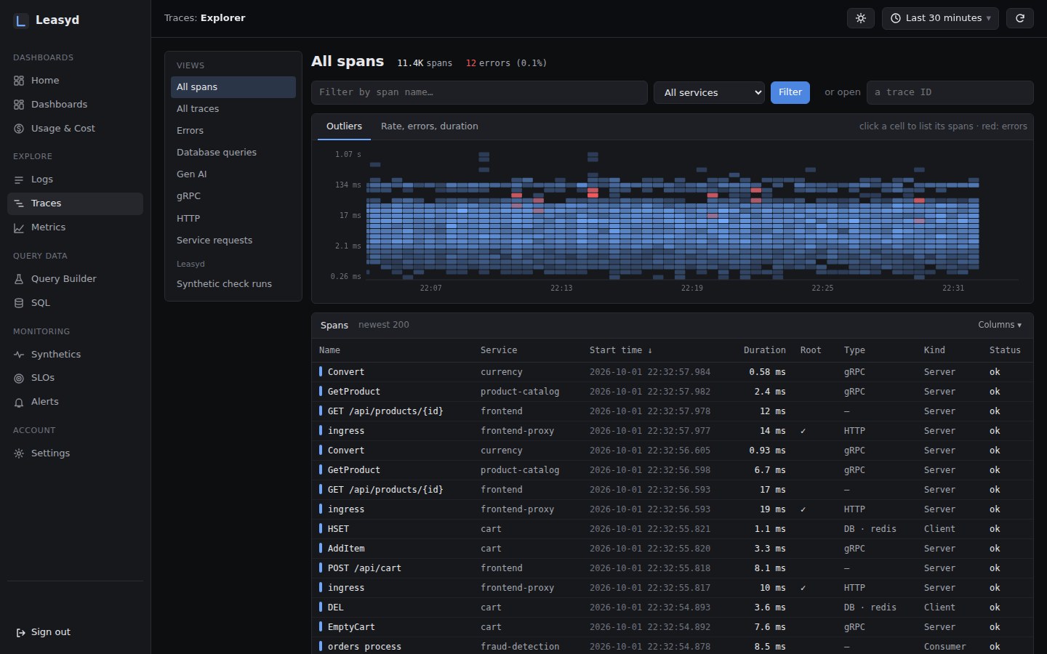This screenshot has height=654, width=1047.
Task: Open the HSET span row
Action: (673, 529)
